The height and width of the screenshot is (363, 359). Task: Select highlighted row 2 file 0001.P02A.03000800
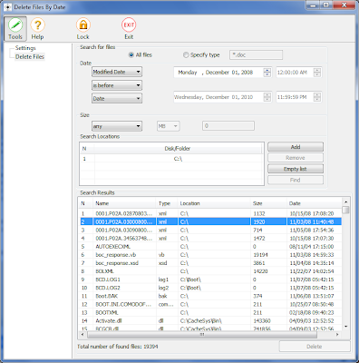pos(211,221)
